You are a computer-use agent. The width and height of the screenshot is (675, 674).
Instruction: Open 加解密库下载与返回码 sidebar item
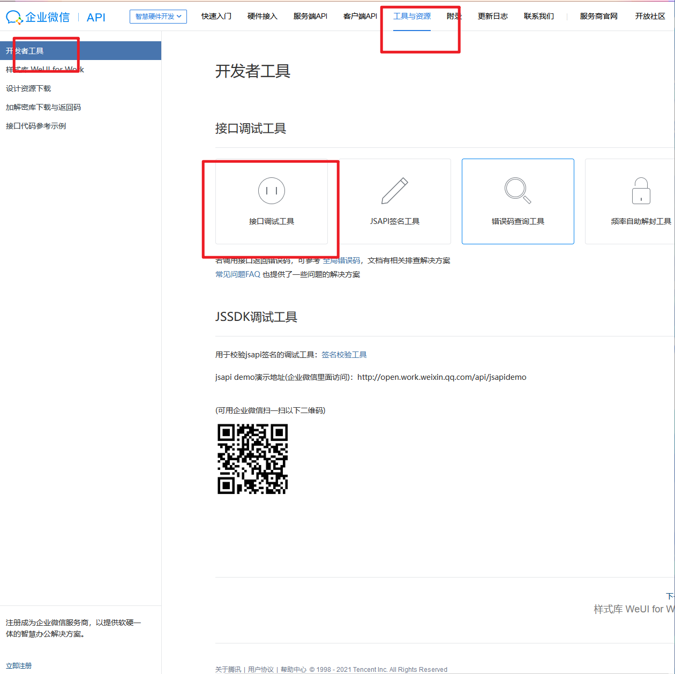tap(43, 107)
